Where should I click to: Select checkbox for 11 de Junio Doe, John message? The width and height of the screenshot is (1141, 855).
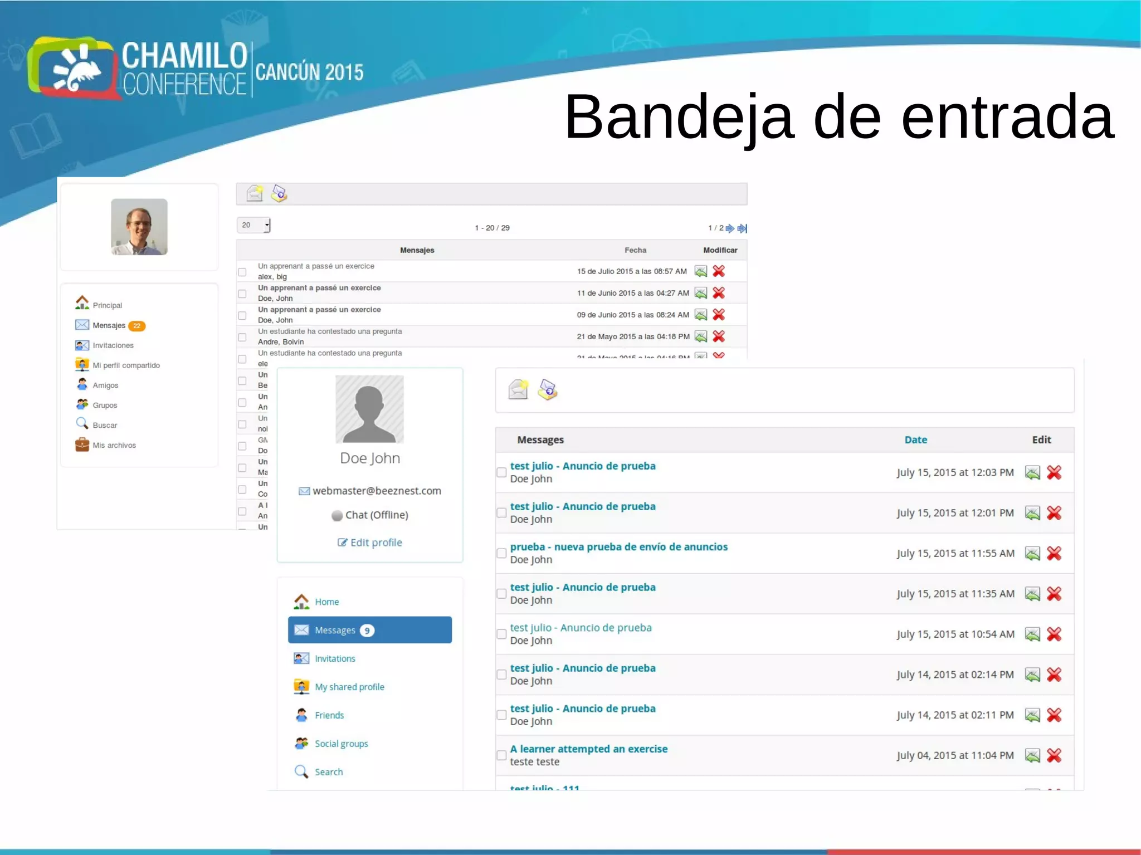click(x=242, y=294)
